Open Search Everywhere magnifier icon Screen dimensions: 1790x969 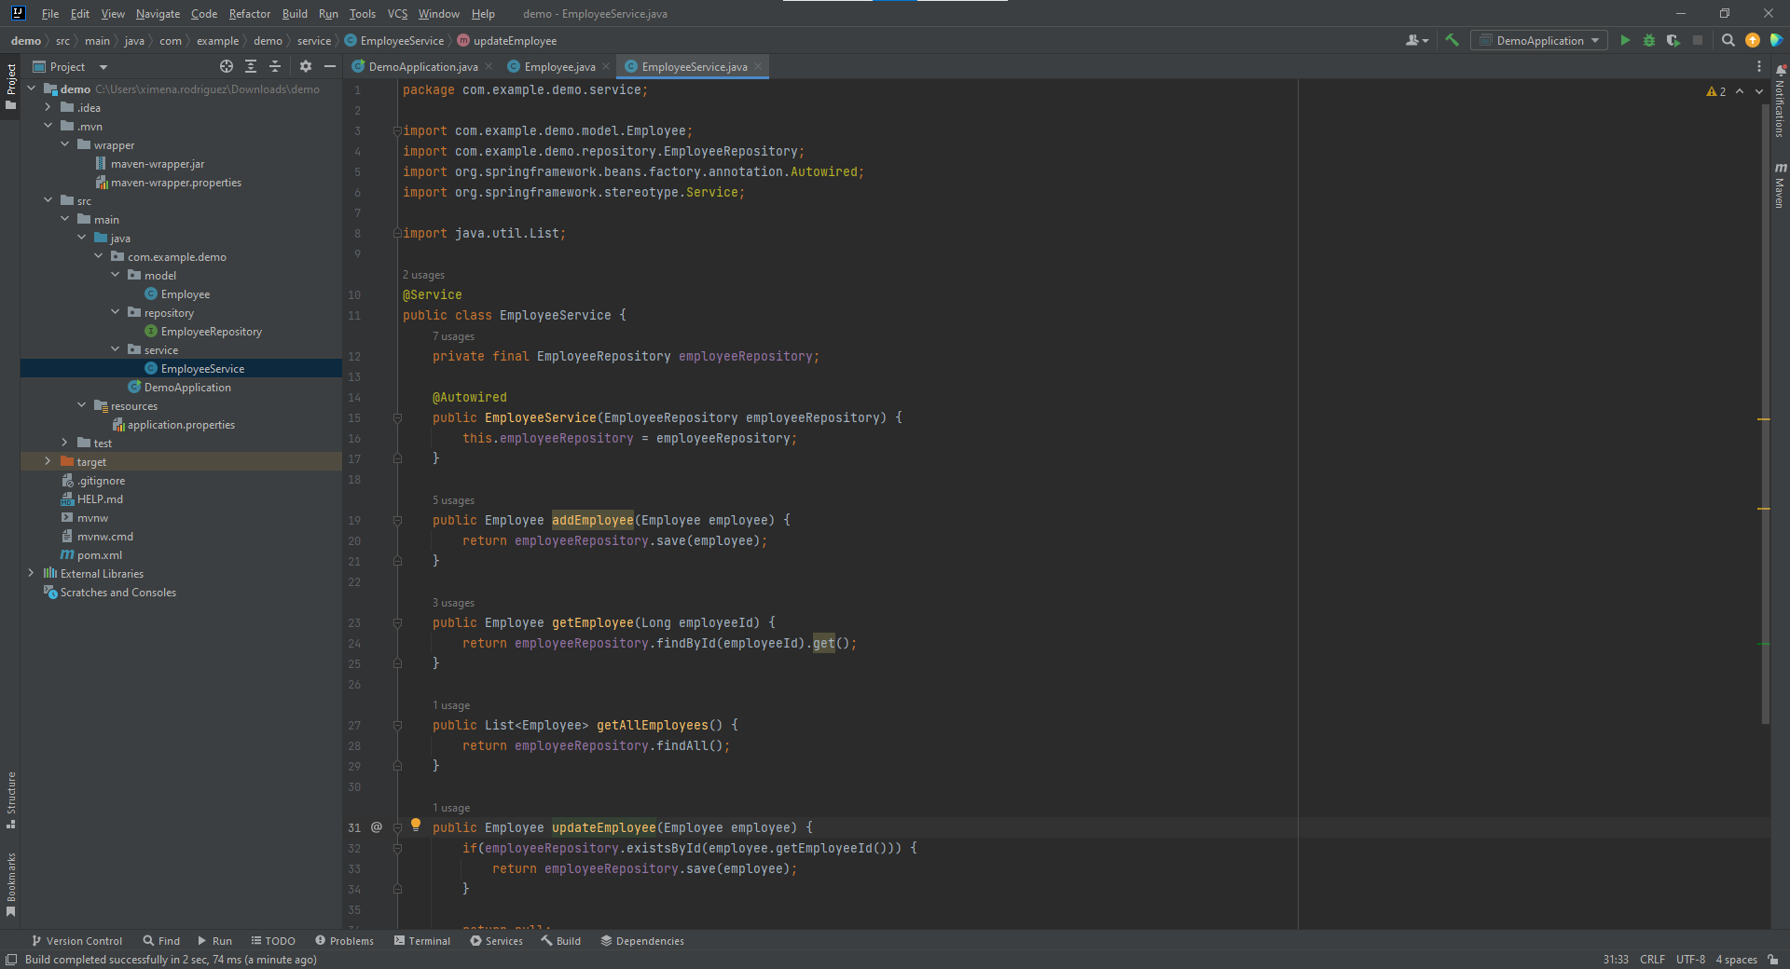[x=1728, y=40]
